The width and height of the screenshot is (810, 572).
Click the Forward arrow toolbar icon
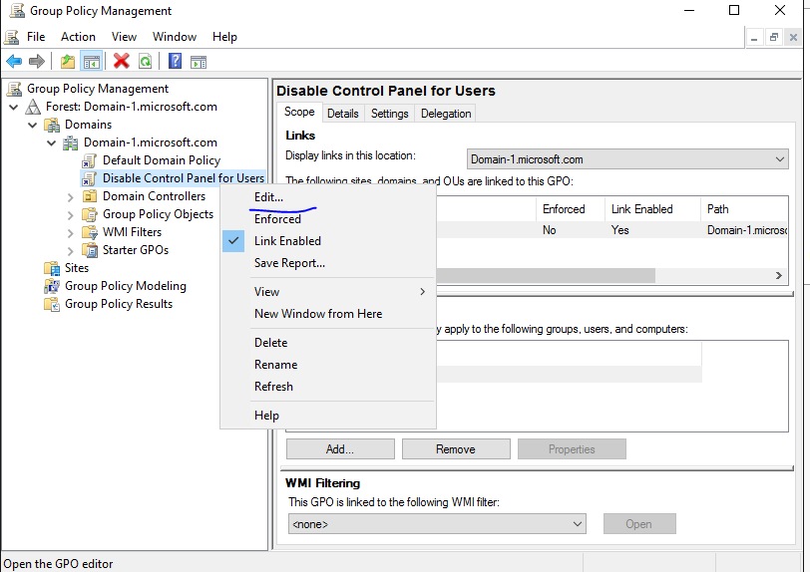pos(37,62)
